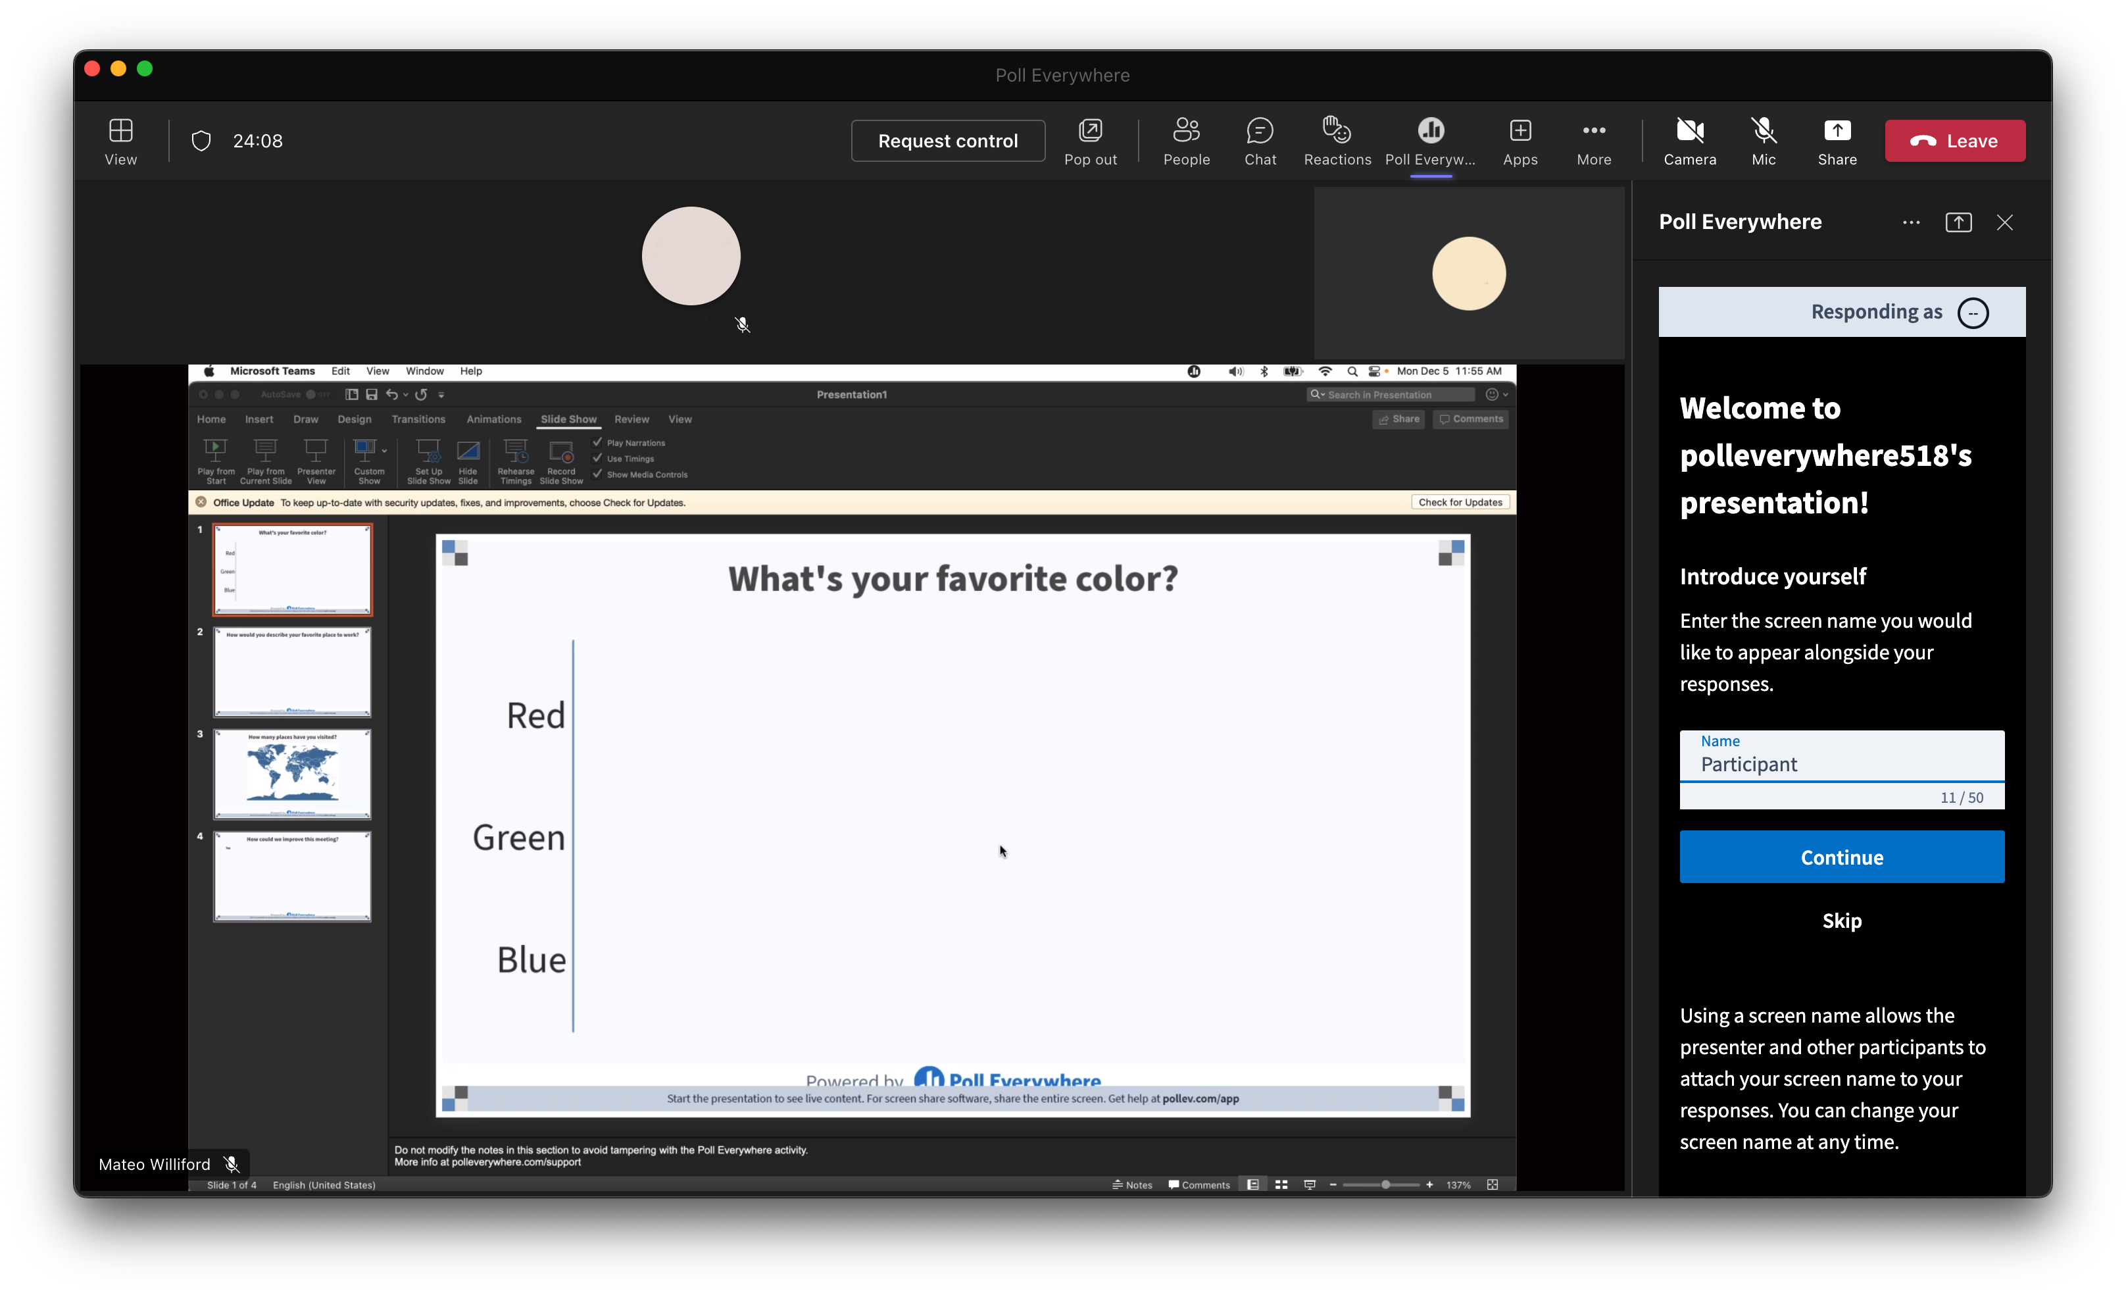Open the Reactions menu

tap(1337, 141)
